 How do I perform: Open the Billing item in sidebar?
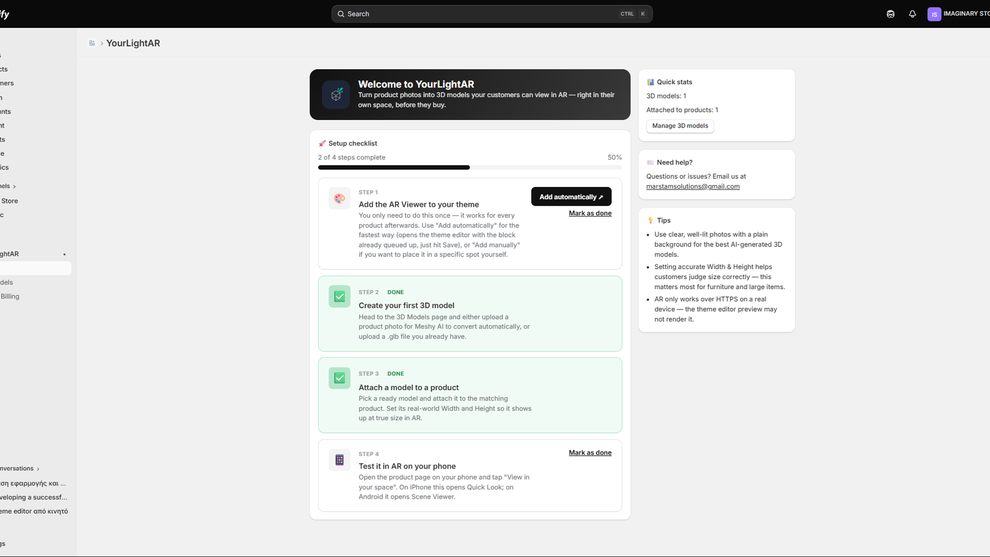(x=10, y=296)
